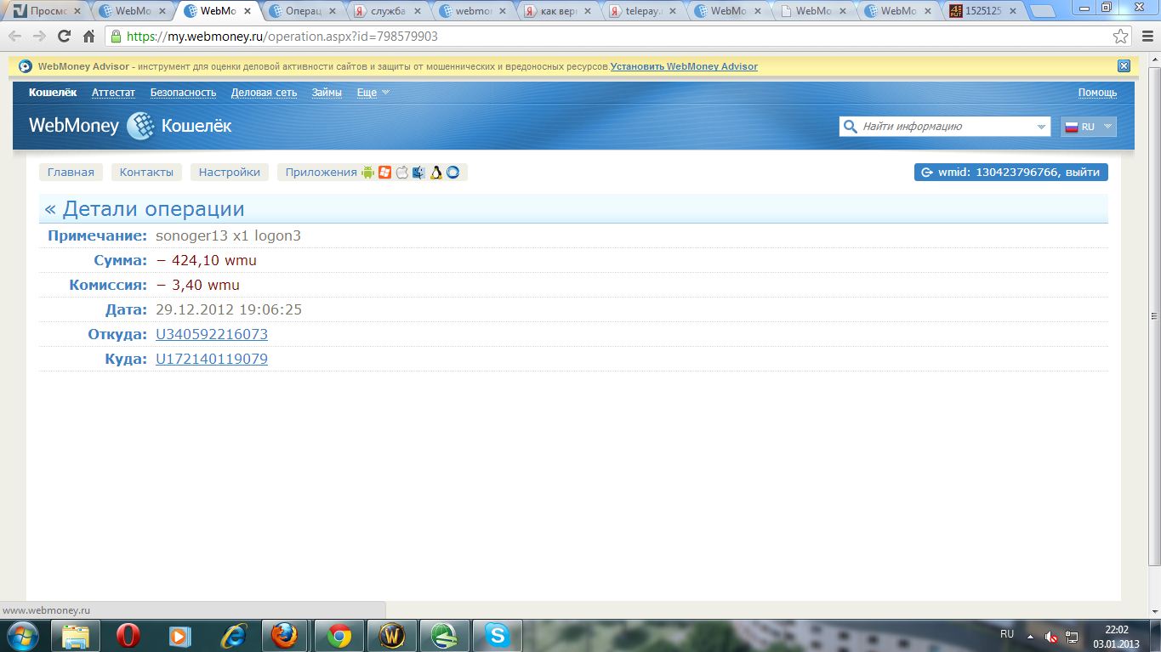This screenshot has width=1161, height=652.
Task: Open the Деловая сеть menu item
Action: pos(264,93)
